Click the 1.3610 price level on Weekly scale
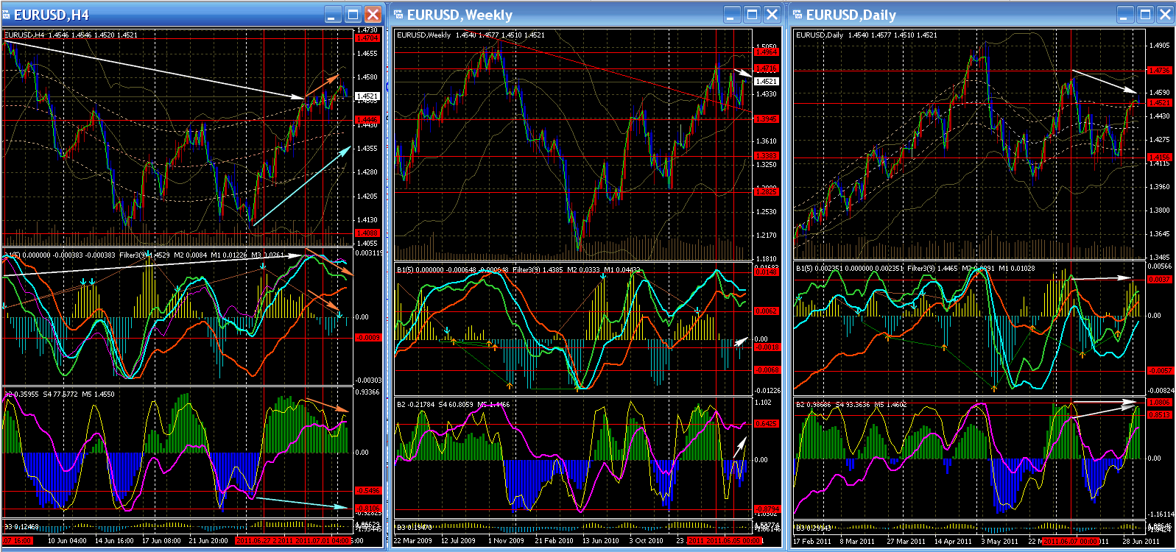This screenshot has width=1176, height=552. click(x=766, y=141)
